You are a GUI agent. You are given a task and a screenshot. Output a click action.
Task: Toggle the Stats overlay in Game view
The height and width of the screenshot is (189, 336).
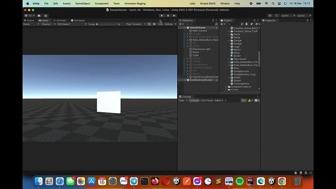coord(160,24)
